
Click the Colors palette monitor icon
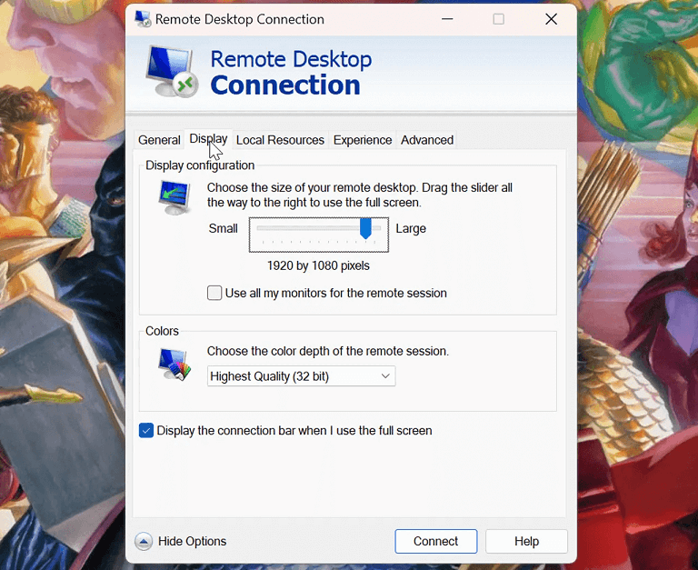pos(174,365)
